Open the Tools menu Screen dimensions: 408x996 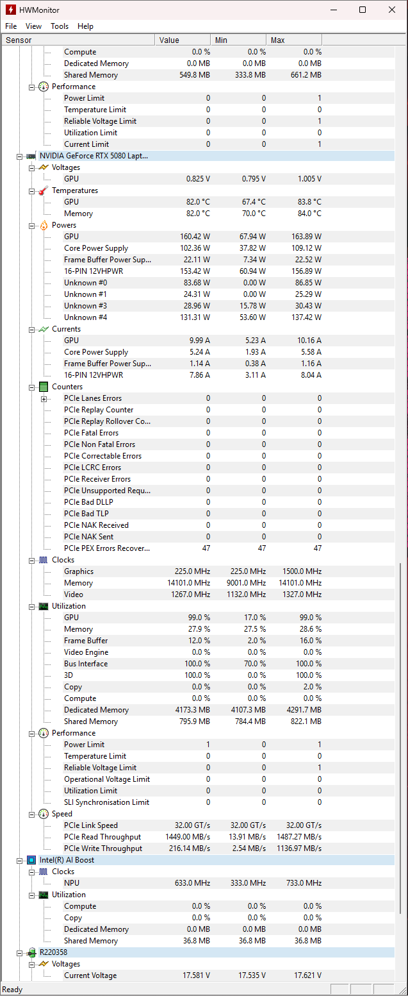click(60, 26)
